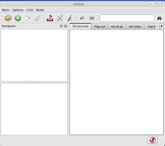Click the new package box icon
Viewport: 165px width, 146px height.
click(x=8, y=18)
